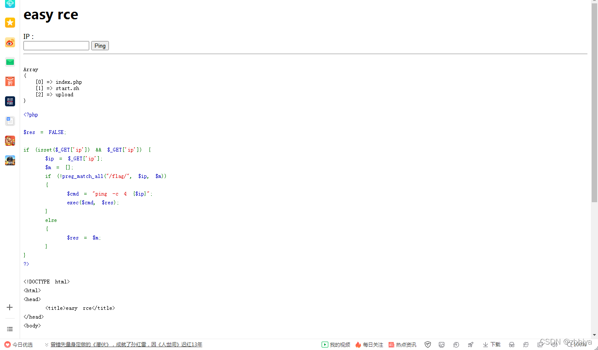This screenshot has height=350, width=598.
Task: Click the '[0] => index.php' output line
Action: pos(59,82)
